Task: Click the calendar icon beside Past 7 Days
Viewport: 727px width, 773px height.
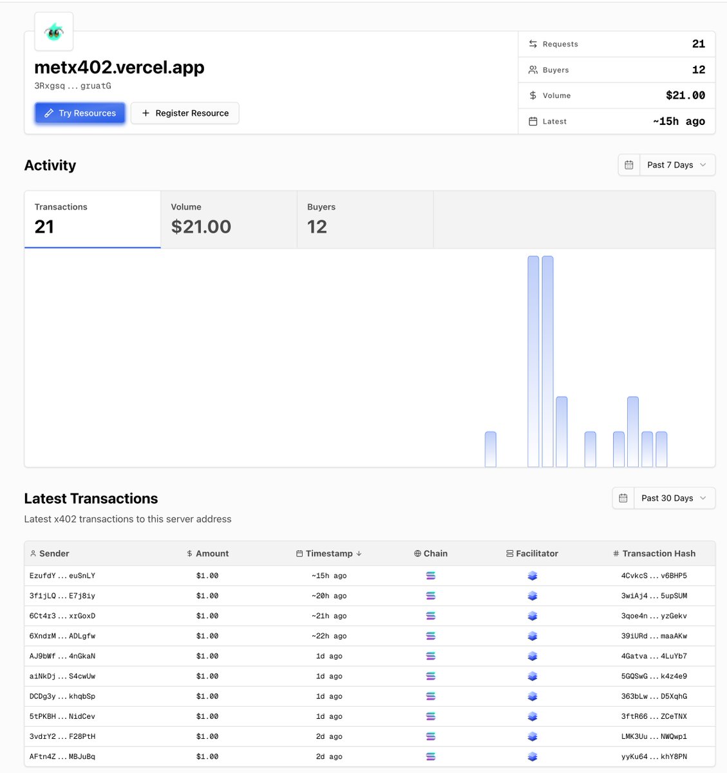Action: point(628,165)
